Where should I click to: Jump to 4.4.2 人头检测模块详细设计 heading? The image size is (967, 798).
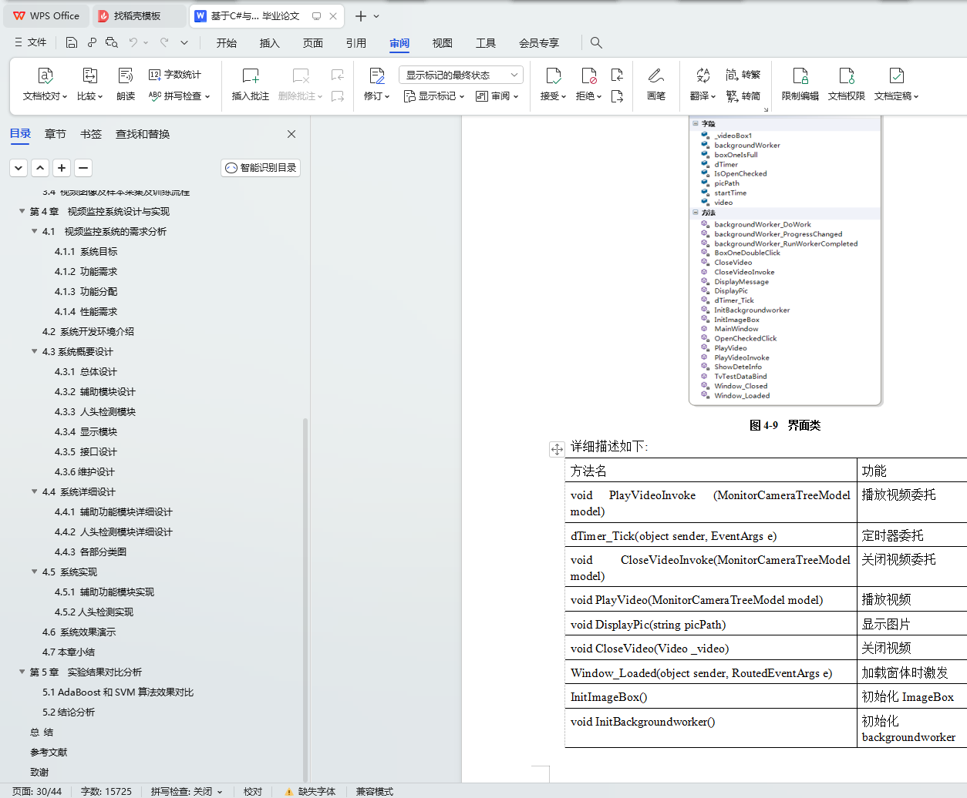[113, 531]
